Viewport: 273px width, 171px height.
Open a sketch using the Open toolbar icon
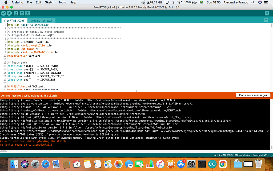pos(22,13)
